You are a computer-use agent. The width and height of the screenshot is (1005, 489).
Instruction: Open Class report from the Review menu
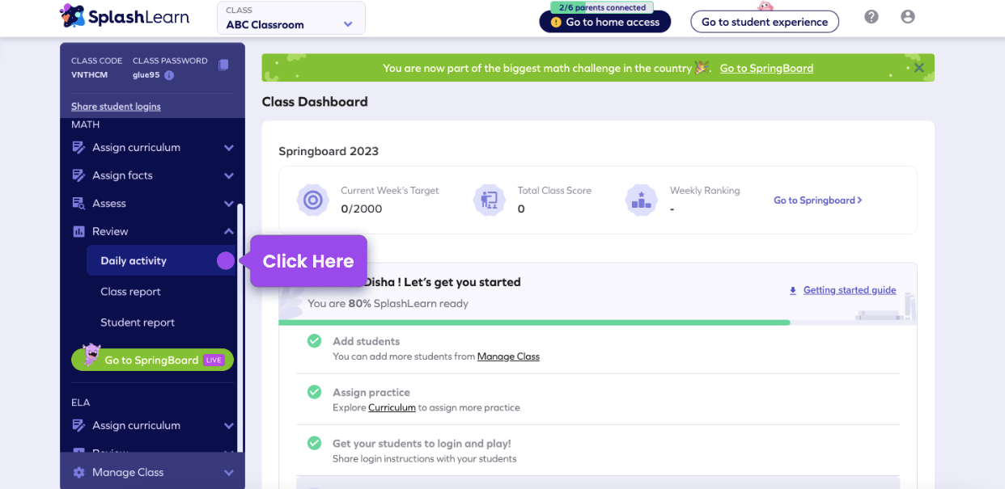[x=132, y=291]
